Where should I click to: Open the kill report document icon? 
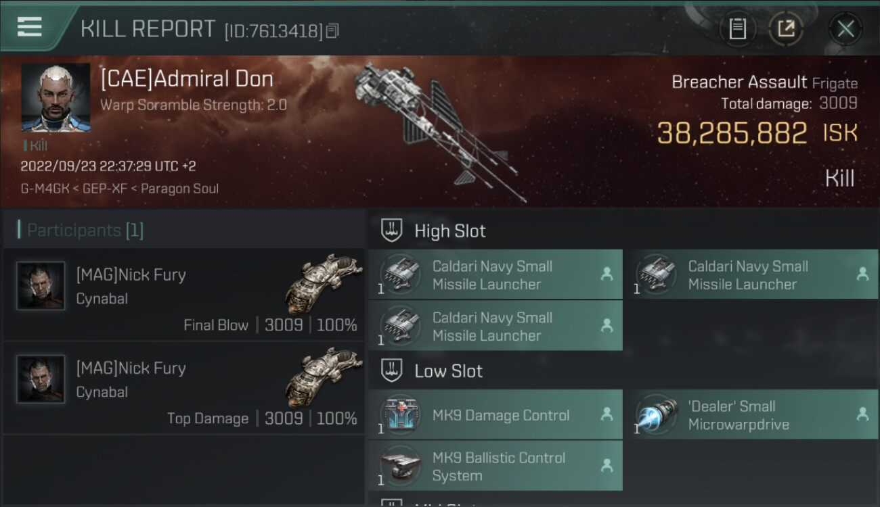click(x=737, y=28)
